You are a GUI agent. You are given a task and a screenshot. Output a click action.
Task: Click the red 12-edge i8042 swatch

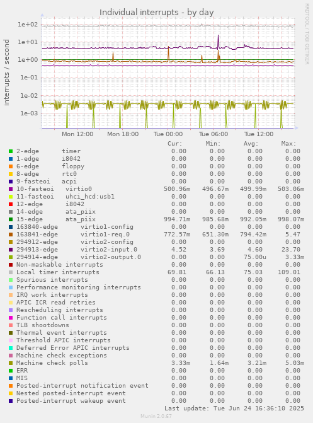click(11, 204)
